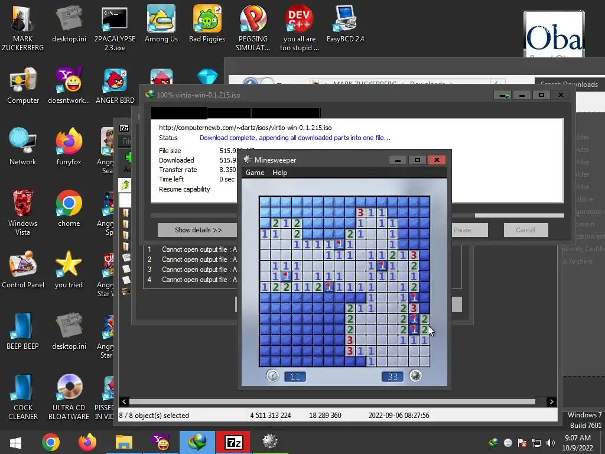Launch the COCK CLEANER desktop shortcut
This screenshot has height=454, width=605.
pyautogui.click(x=23, y=397)
